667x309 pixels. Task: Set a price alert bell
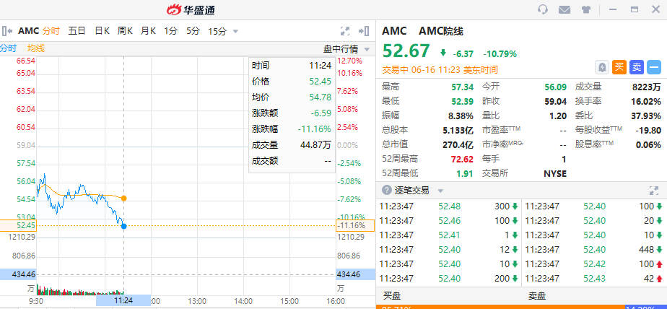[602, 67]
